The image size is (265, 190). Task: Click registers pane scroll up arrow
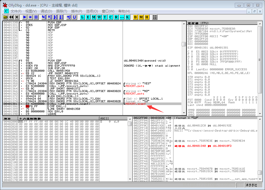[260, 24]
